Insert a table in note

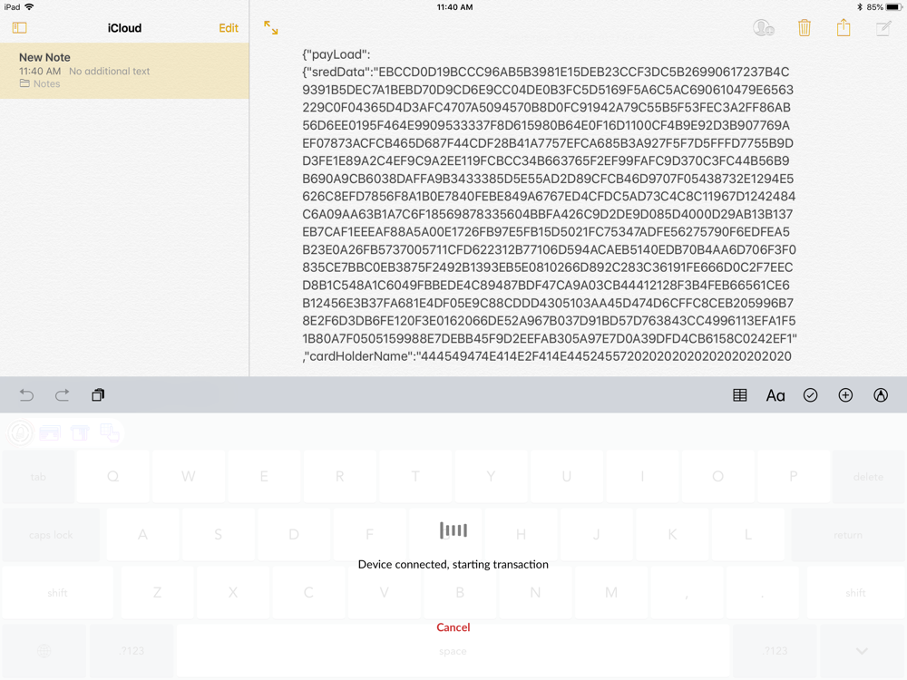pyautogui.click(x=740, y=395)
